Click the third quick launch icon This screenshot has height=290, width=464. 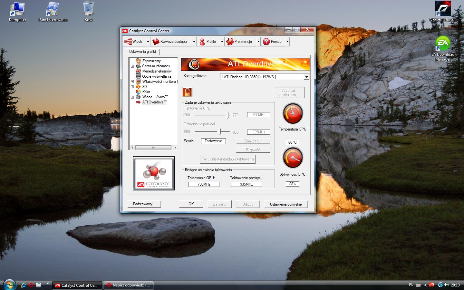pos(38,285)
